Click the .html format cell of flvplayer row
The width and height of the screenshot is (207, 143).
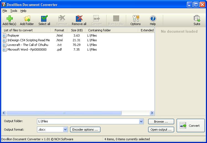(59, 35)
